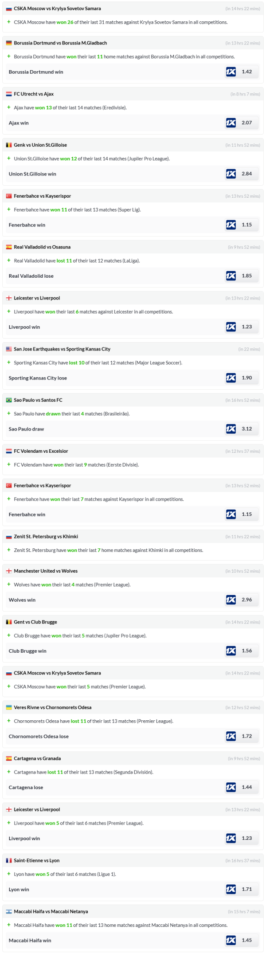Open the FC Utrecht vs Ajax match
The width and height of the screenshot is (266, 954).
(x=34, y=94)
